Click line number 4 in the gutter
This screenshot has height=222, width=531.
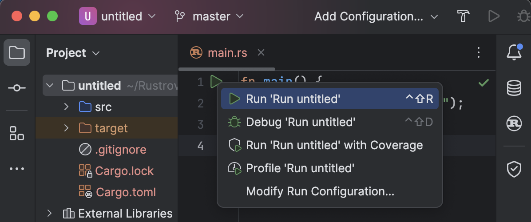(x=201, y=146)
